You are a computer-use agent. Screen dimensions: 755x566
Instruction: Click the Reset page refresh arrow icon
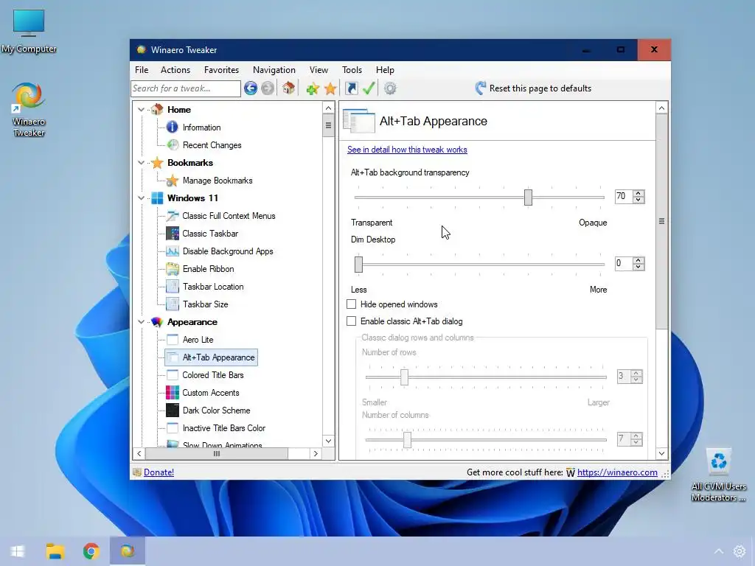click(480, 88)
